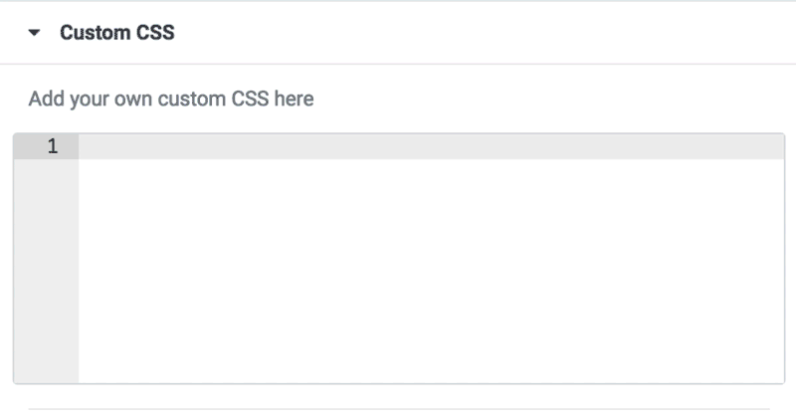Click the "Add your own custom CSS here" text

(171, 100)
